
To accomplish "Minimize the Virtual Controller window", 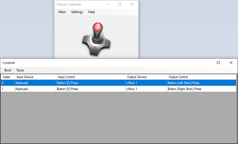I will [107, 4].
